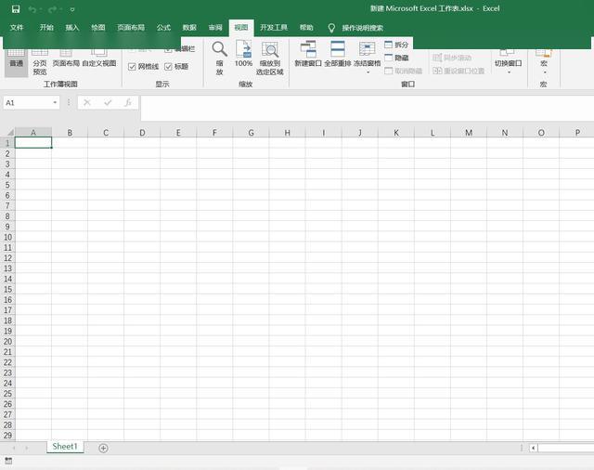Screen dimensions: 594x470
Task: Open 自定义视图 custom views
Action: [99, 59]
